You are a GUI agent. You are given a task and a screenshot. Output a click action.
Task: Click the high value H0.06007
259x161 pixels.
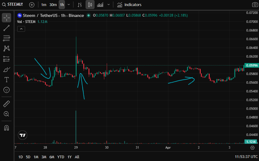117,15
